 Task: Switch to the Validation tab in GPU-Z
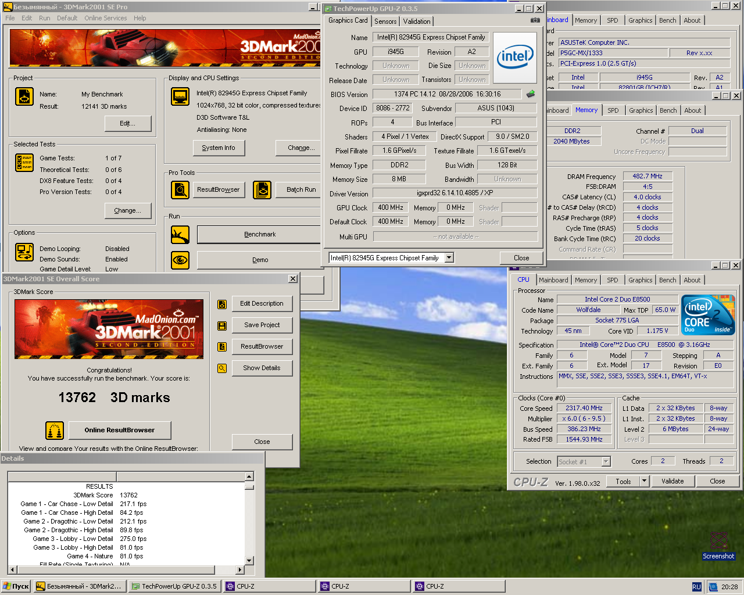click(x=417, y=21)
